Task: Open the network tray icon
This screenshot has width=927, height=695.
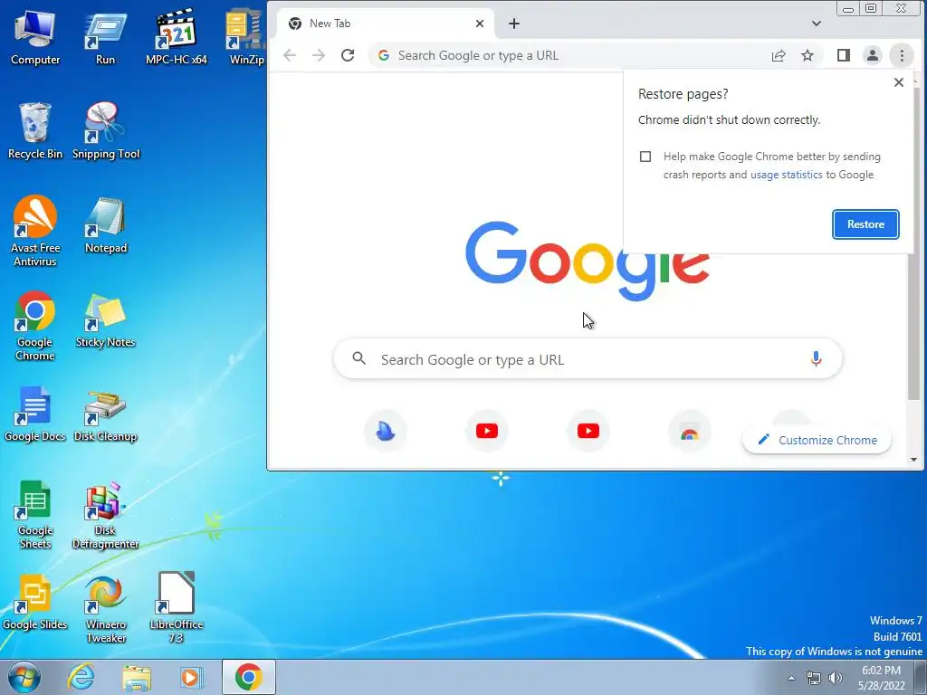Action: point(814,678)
